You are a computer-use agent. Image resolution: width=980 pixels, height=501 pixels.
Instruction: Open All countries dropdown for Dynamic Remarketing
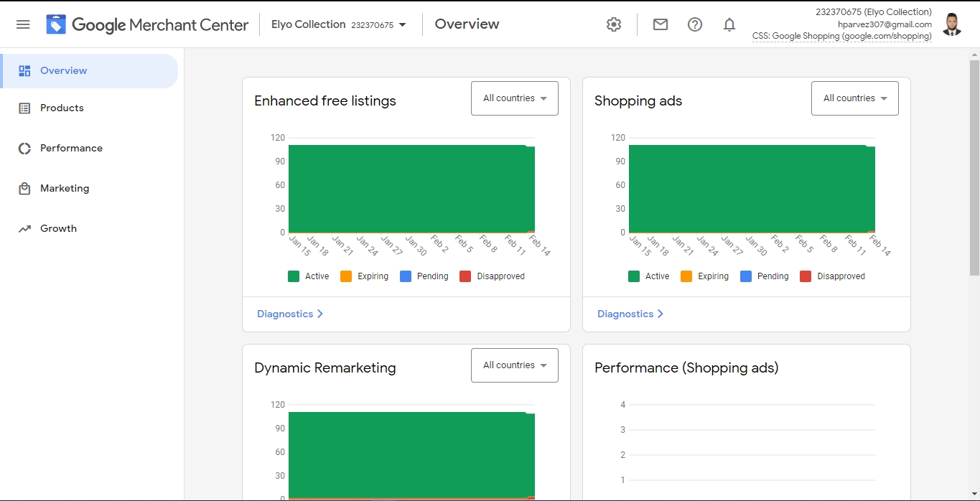pos(514,365)
